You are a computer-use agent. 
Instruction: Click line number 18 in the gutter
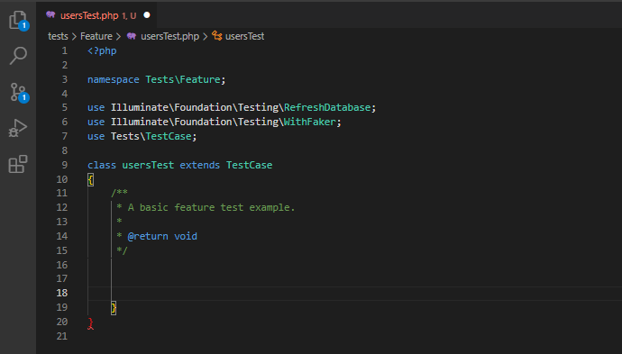click(x=62, y=293)
